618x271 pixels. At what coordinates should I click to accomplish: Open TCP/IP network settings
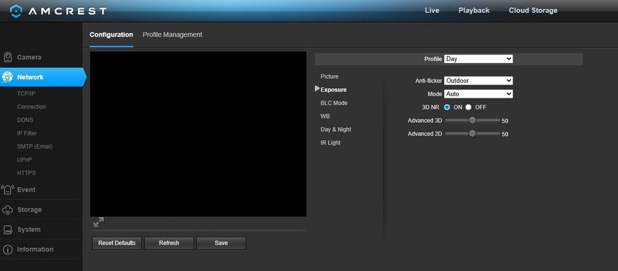pyautogui.click(x=26, y=94)
